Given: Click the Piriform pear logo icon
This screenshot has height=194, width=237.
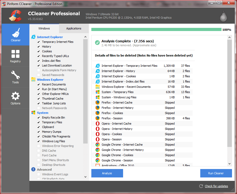Looking at the screenshot, I should tap(223, 16).
